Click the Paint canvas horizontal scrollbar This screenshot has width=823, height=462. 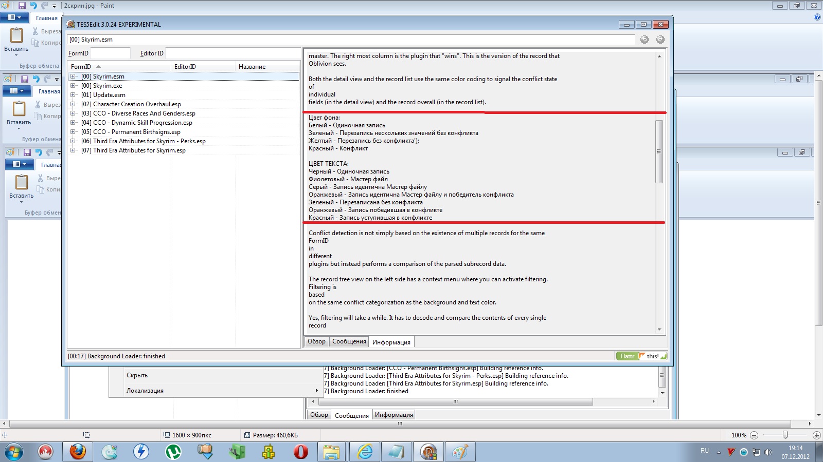click(x=400, y=424)
